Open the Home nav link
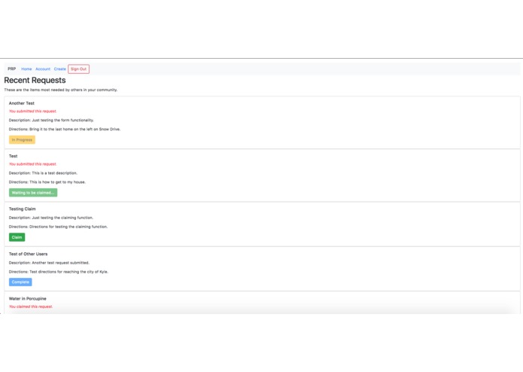Viewport: 523px width, 372px height. pyautogui.click(x=26, y=69)
